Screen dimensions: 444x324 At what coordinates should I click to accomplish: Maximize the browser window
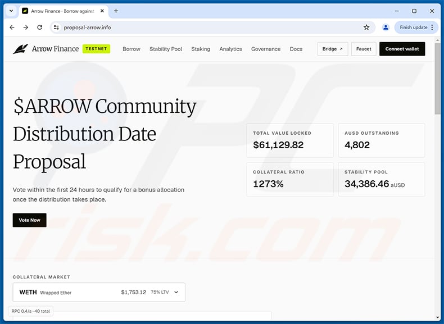point(414,11)
